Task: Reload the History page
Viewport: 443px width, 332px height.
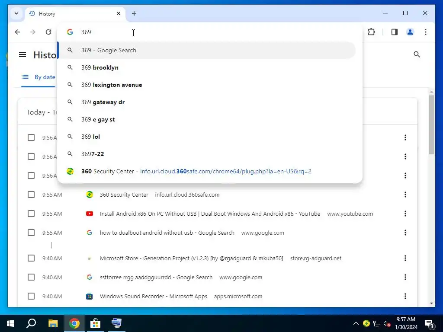Action: (48, 32)
